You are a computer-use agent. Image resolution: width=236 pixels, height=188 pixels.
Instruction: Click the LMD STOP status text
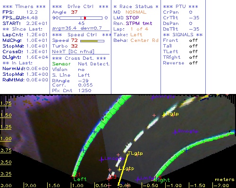tap(126, 18)
